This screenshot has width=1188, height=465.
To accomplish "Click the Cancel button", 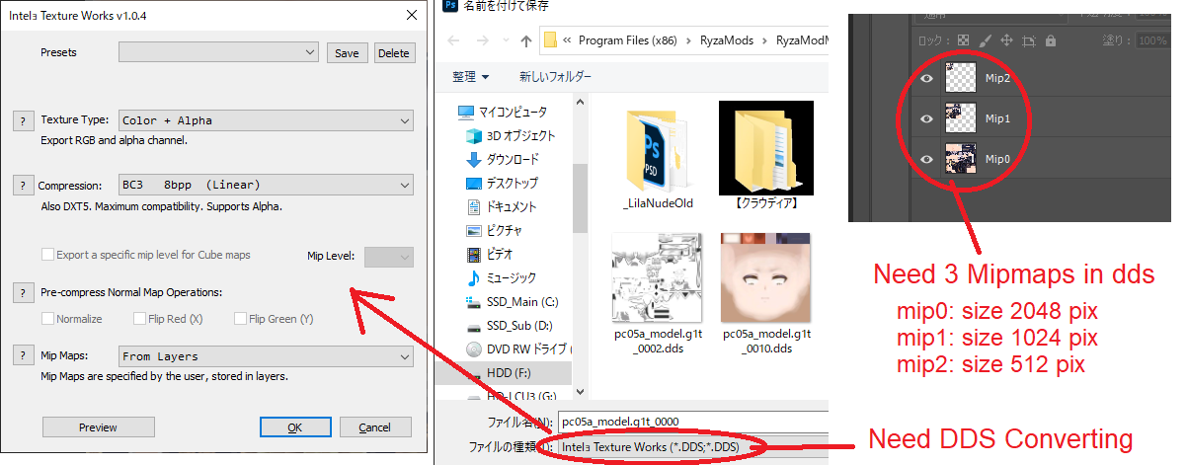I will pyautogui.click(x=375, y=427).
